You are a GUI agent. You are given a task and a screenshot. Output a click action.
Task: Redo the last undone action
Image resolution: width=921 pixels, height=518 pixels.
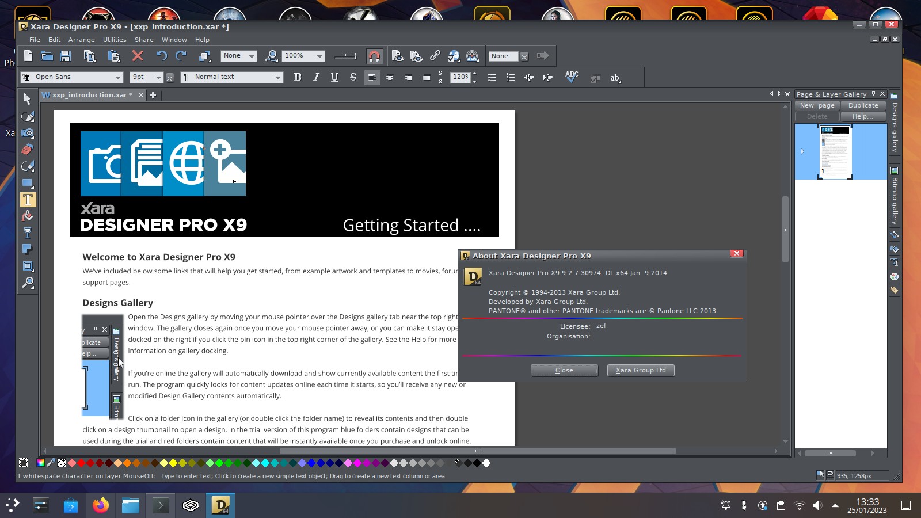pyautogui.click(x=181, y=56)
